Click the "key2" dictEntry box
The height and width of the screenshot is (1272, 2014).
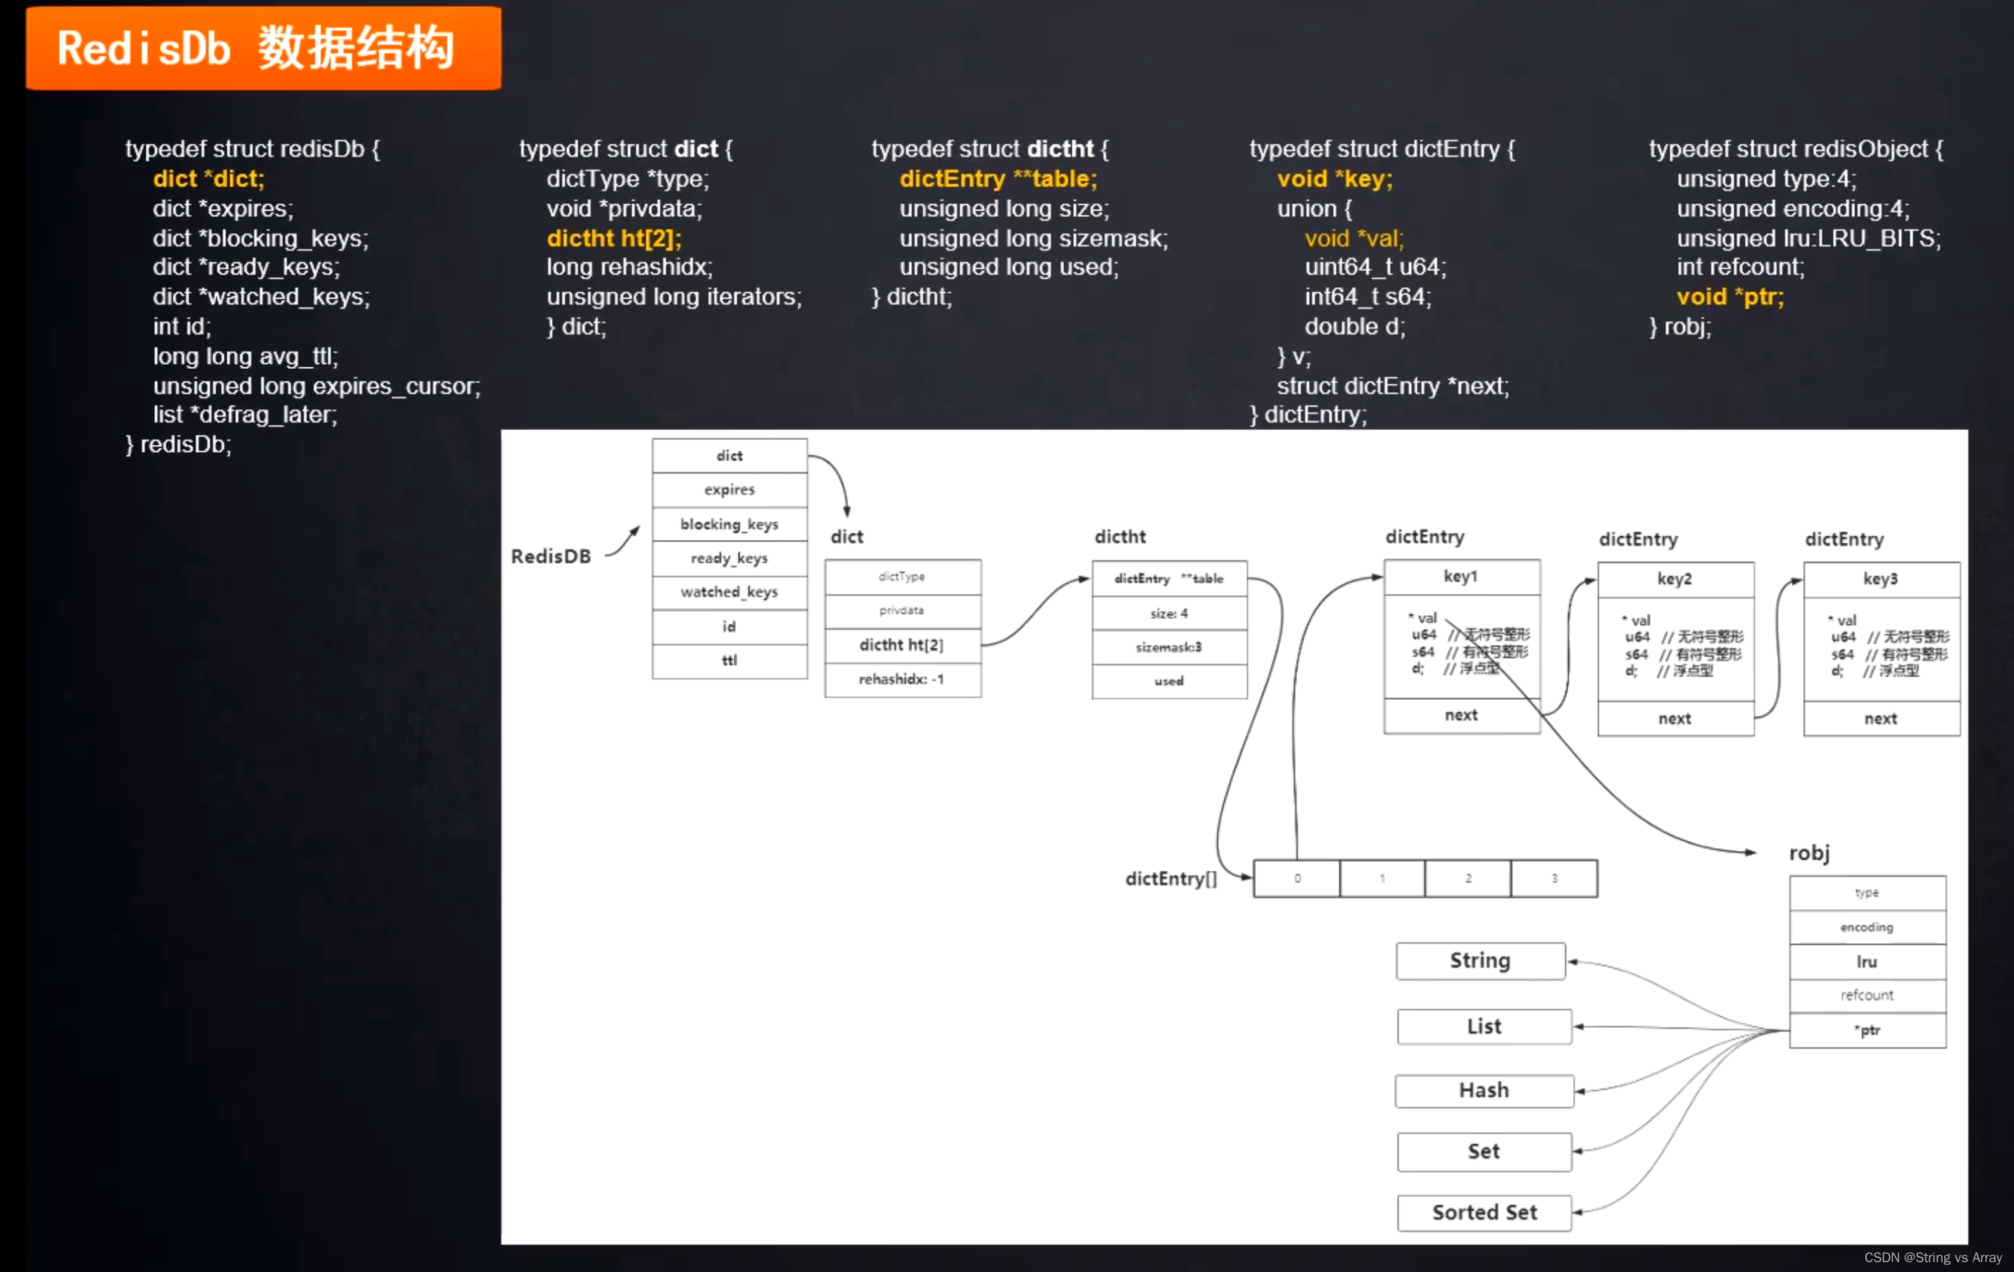click(1675, 579)
